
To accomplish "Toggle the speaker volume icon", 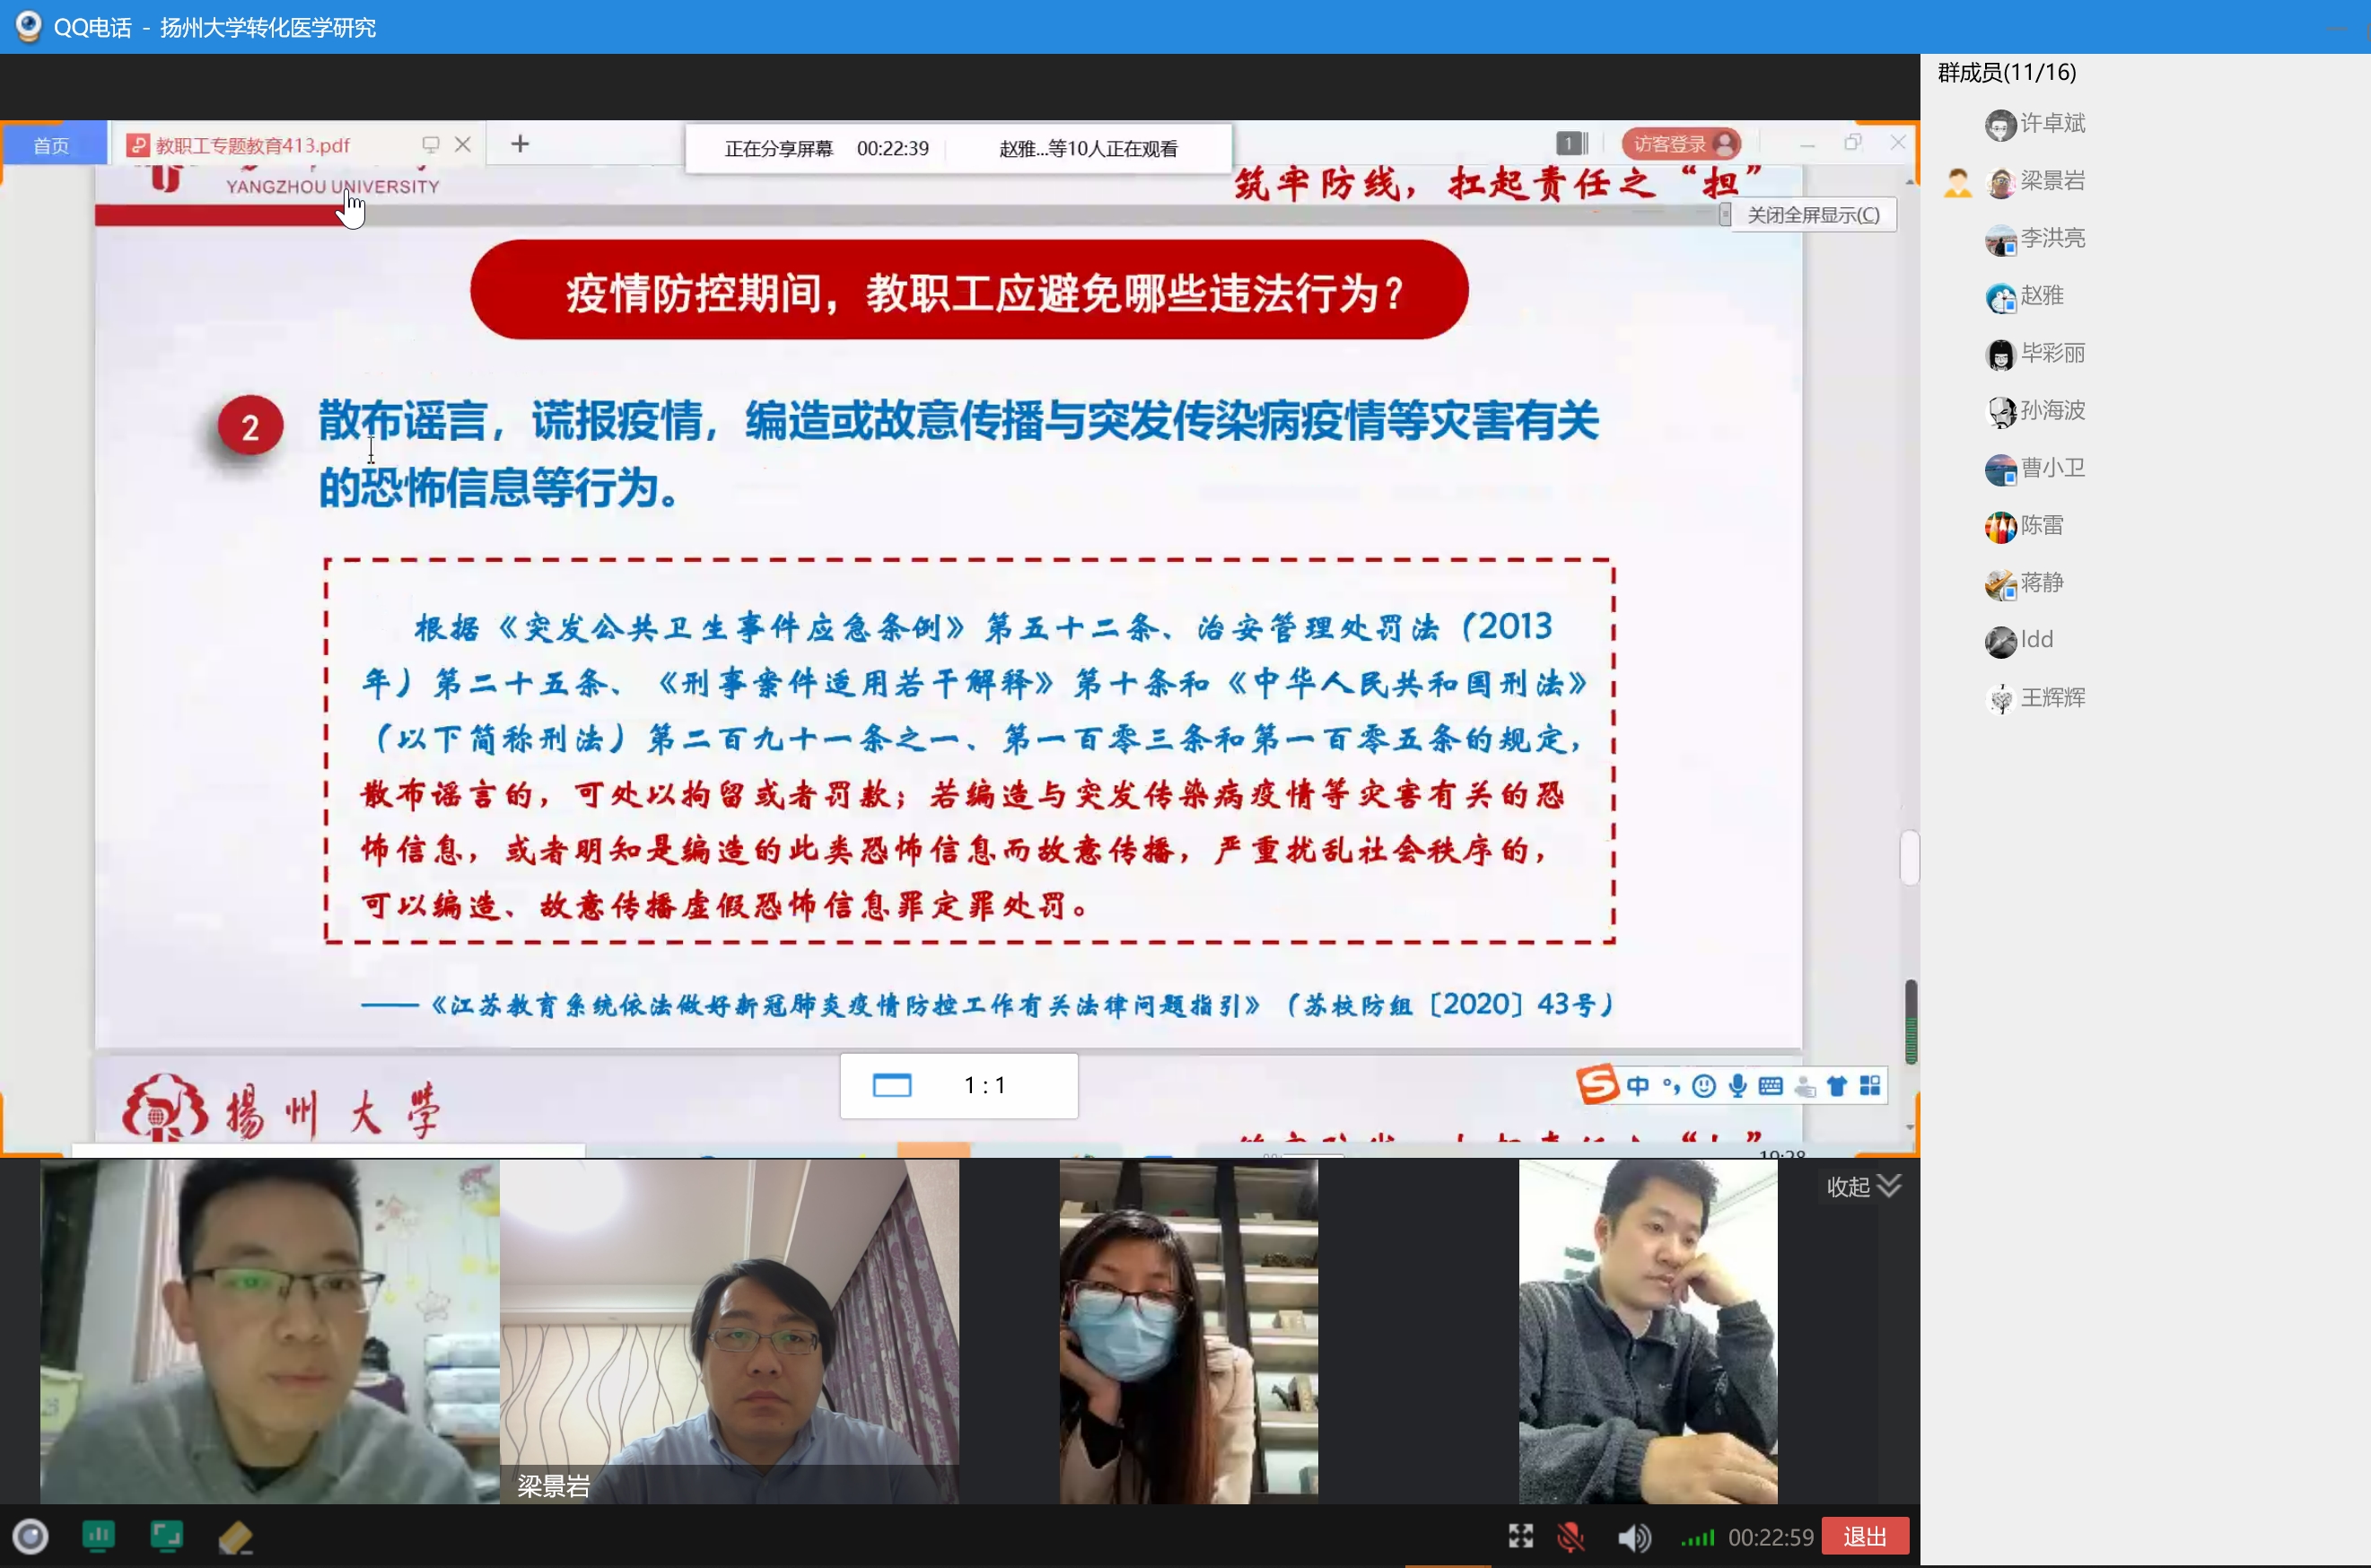I will [1633, 1537].
